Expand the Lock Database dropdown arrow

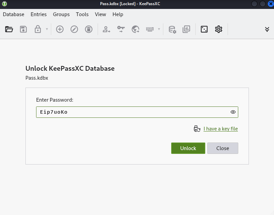pyautogui.click(x=47, y=29)
